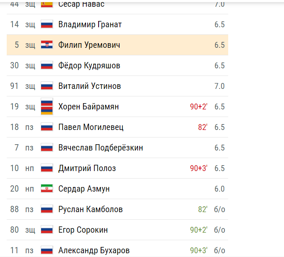Click the Russian flag beside Александр Бухаров
This screenshot has width=284, height=257.
[47, 250]
